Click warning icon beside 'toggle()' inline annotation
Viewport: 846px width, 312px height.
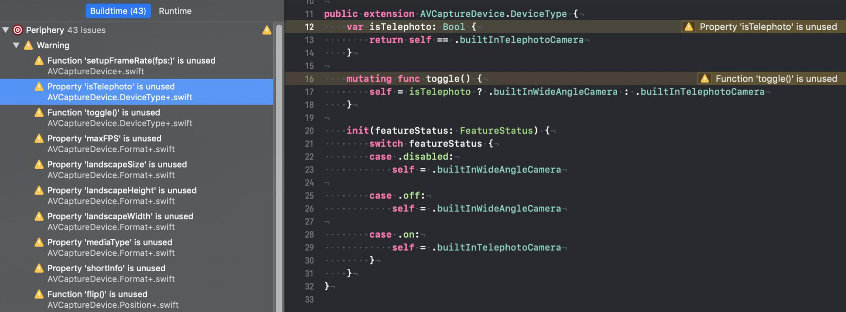[704, 78]
